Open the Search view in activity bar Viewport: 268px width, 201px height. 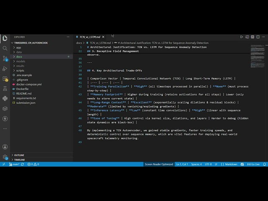click(5, 49)
